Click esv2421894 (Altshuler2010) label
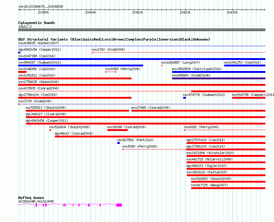This screenshot has width=274, height=222. point(210,153)
